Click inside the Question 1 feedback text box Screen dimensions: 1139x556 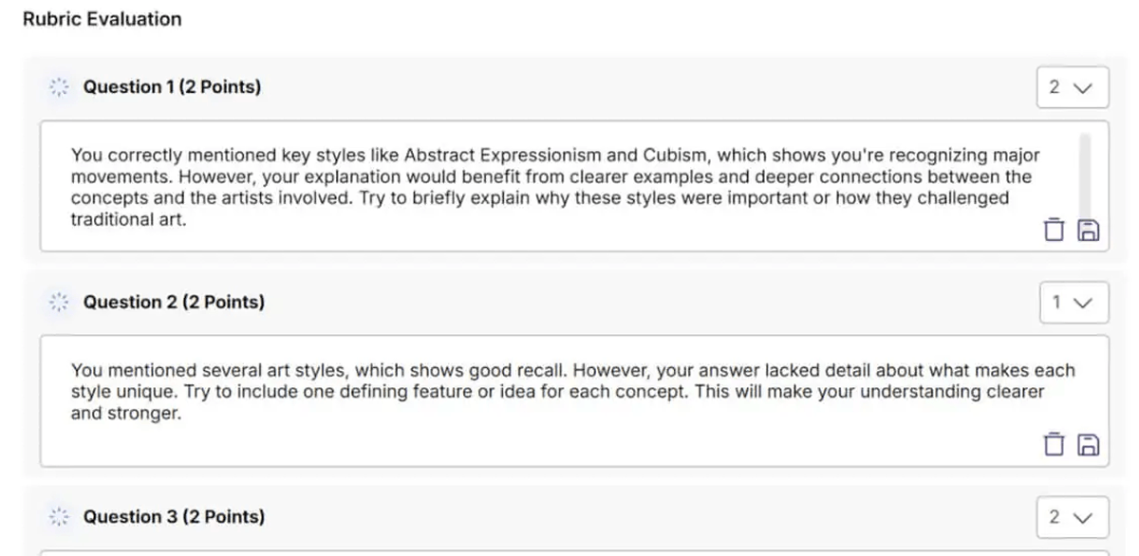pyautogui.click(x=551, y=187)
